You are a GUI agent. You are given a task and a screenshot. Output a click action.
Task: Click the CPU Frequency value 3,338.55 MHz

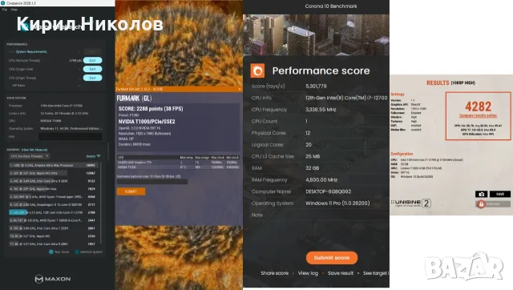point(321,110)
